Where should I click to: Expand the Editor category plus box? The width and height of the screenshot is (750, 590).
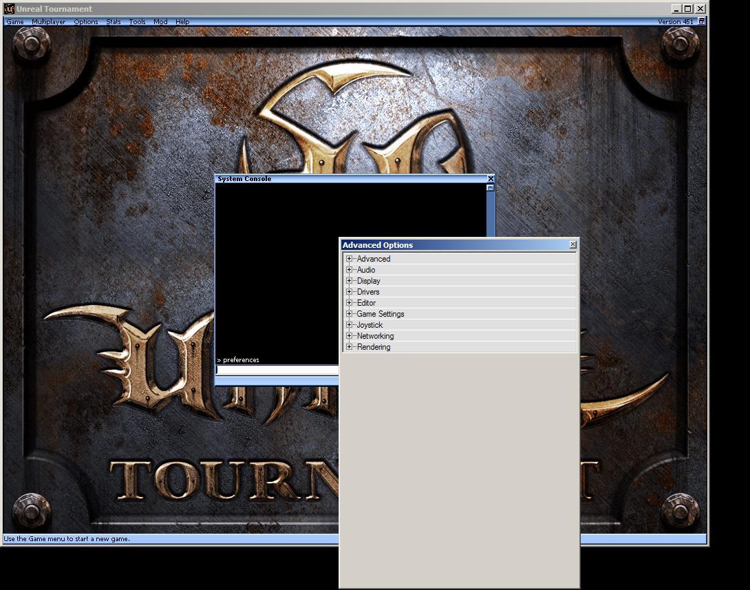click(349, 303)
